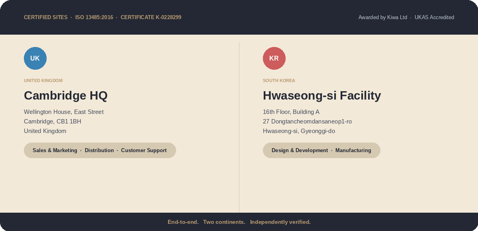Click the Wellington House, East Street address line
Image resolution: width=478 pixels, height=231 pixels.
[64, 112]
